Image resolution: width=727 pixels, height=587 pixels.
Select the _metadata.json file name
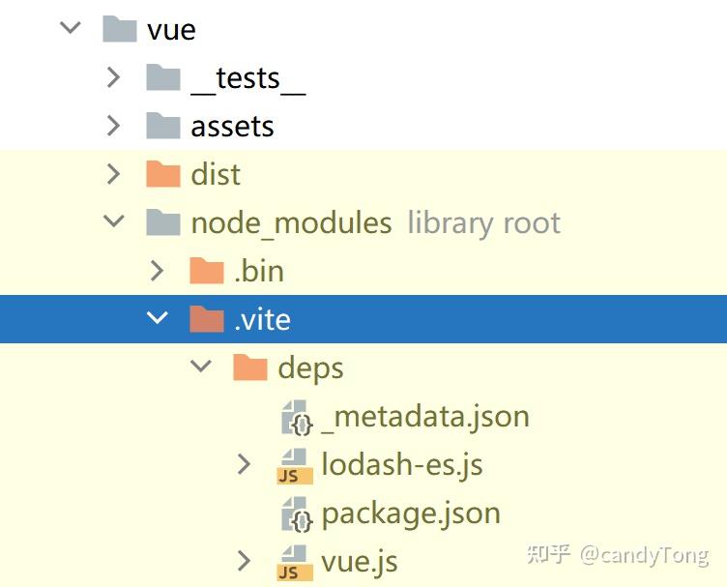click(425, 417)
